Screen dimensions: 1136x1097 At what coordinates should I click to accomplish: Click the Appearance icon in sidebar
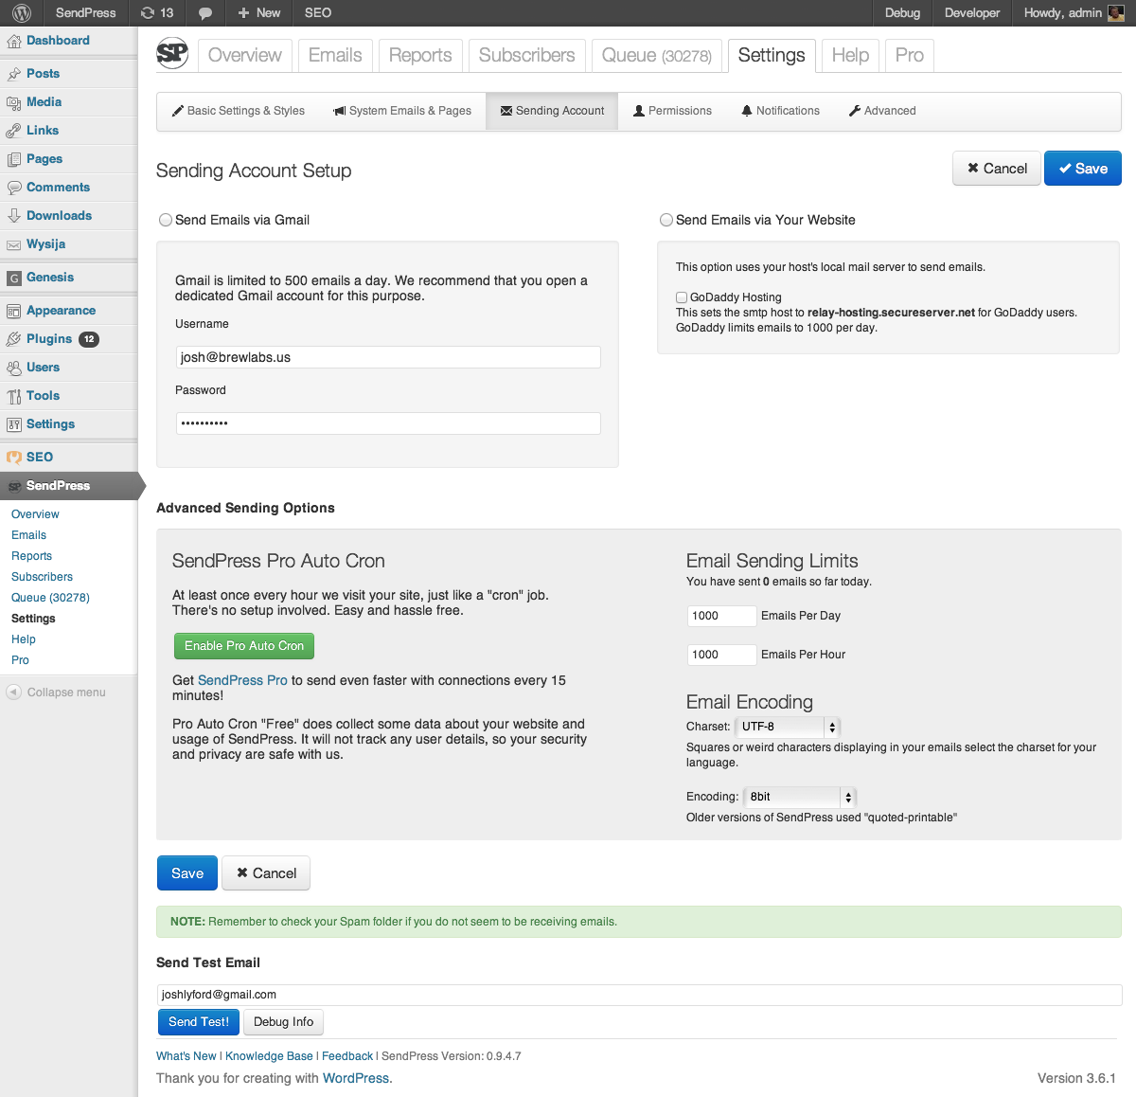coord(14,311)
